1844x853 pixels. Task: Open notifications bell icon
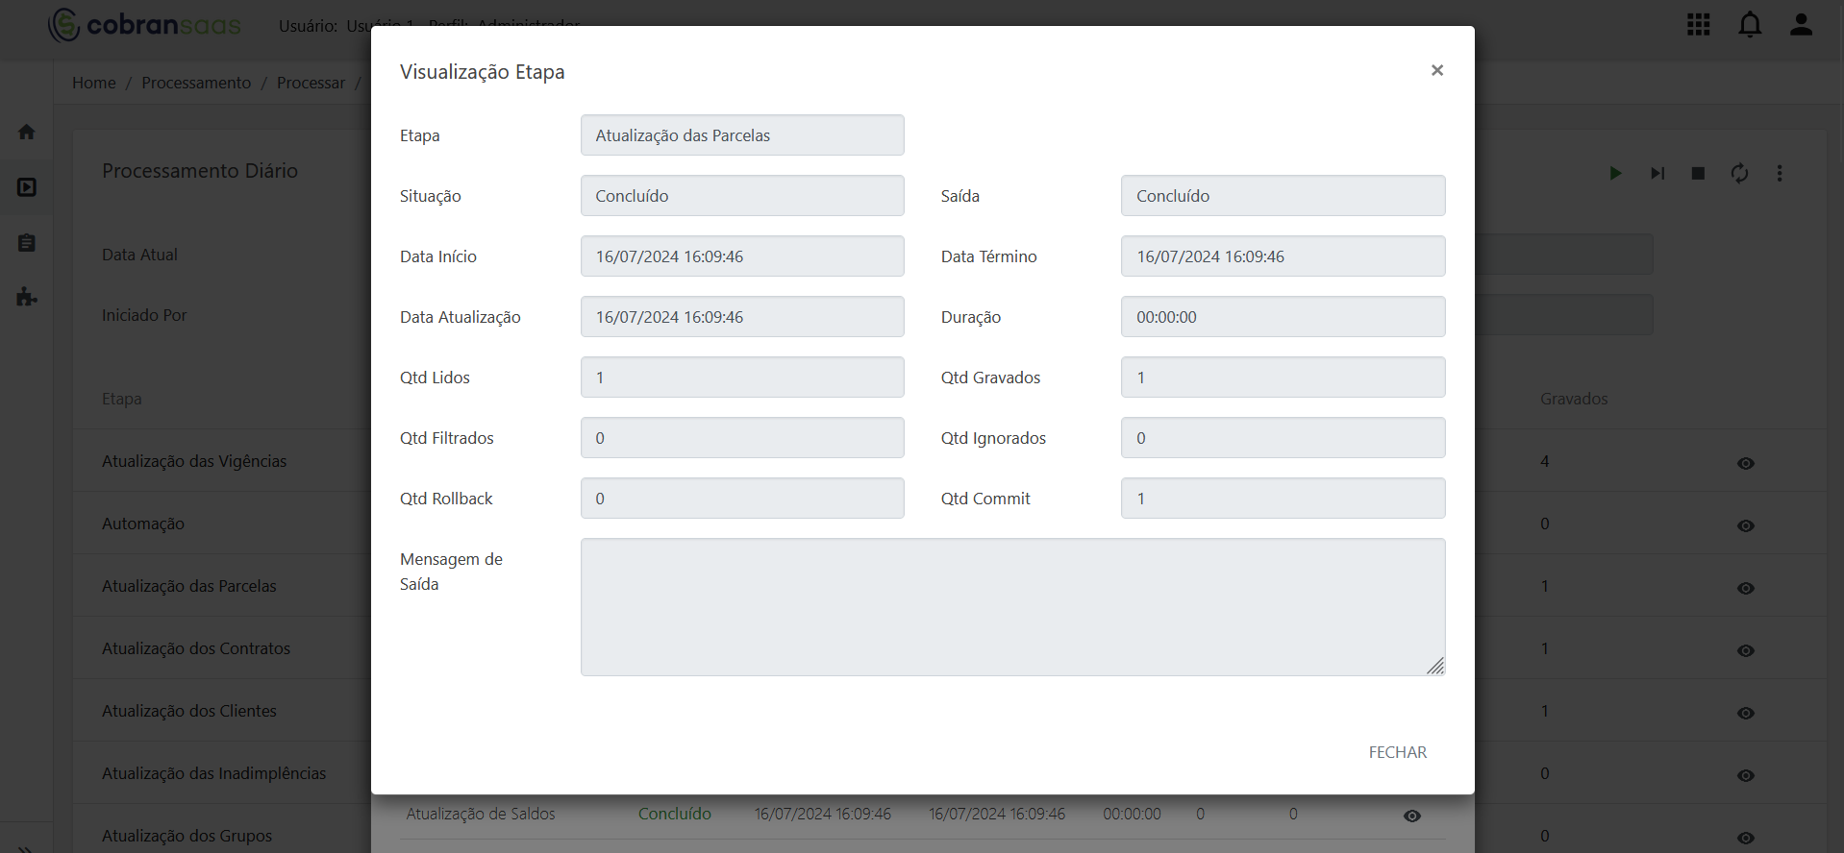(1750, 25)
